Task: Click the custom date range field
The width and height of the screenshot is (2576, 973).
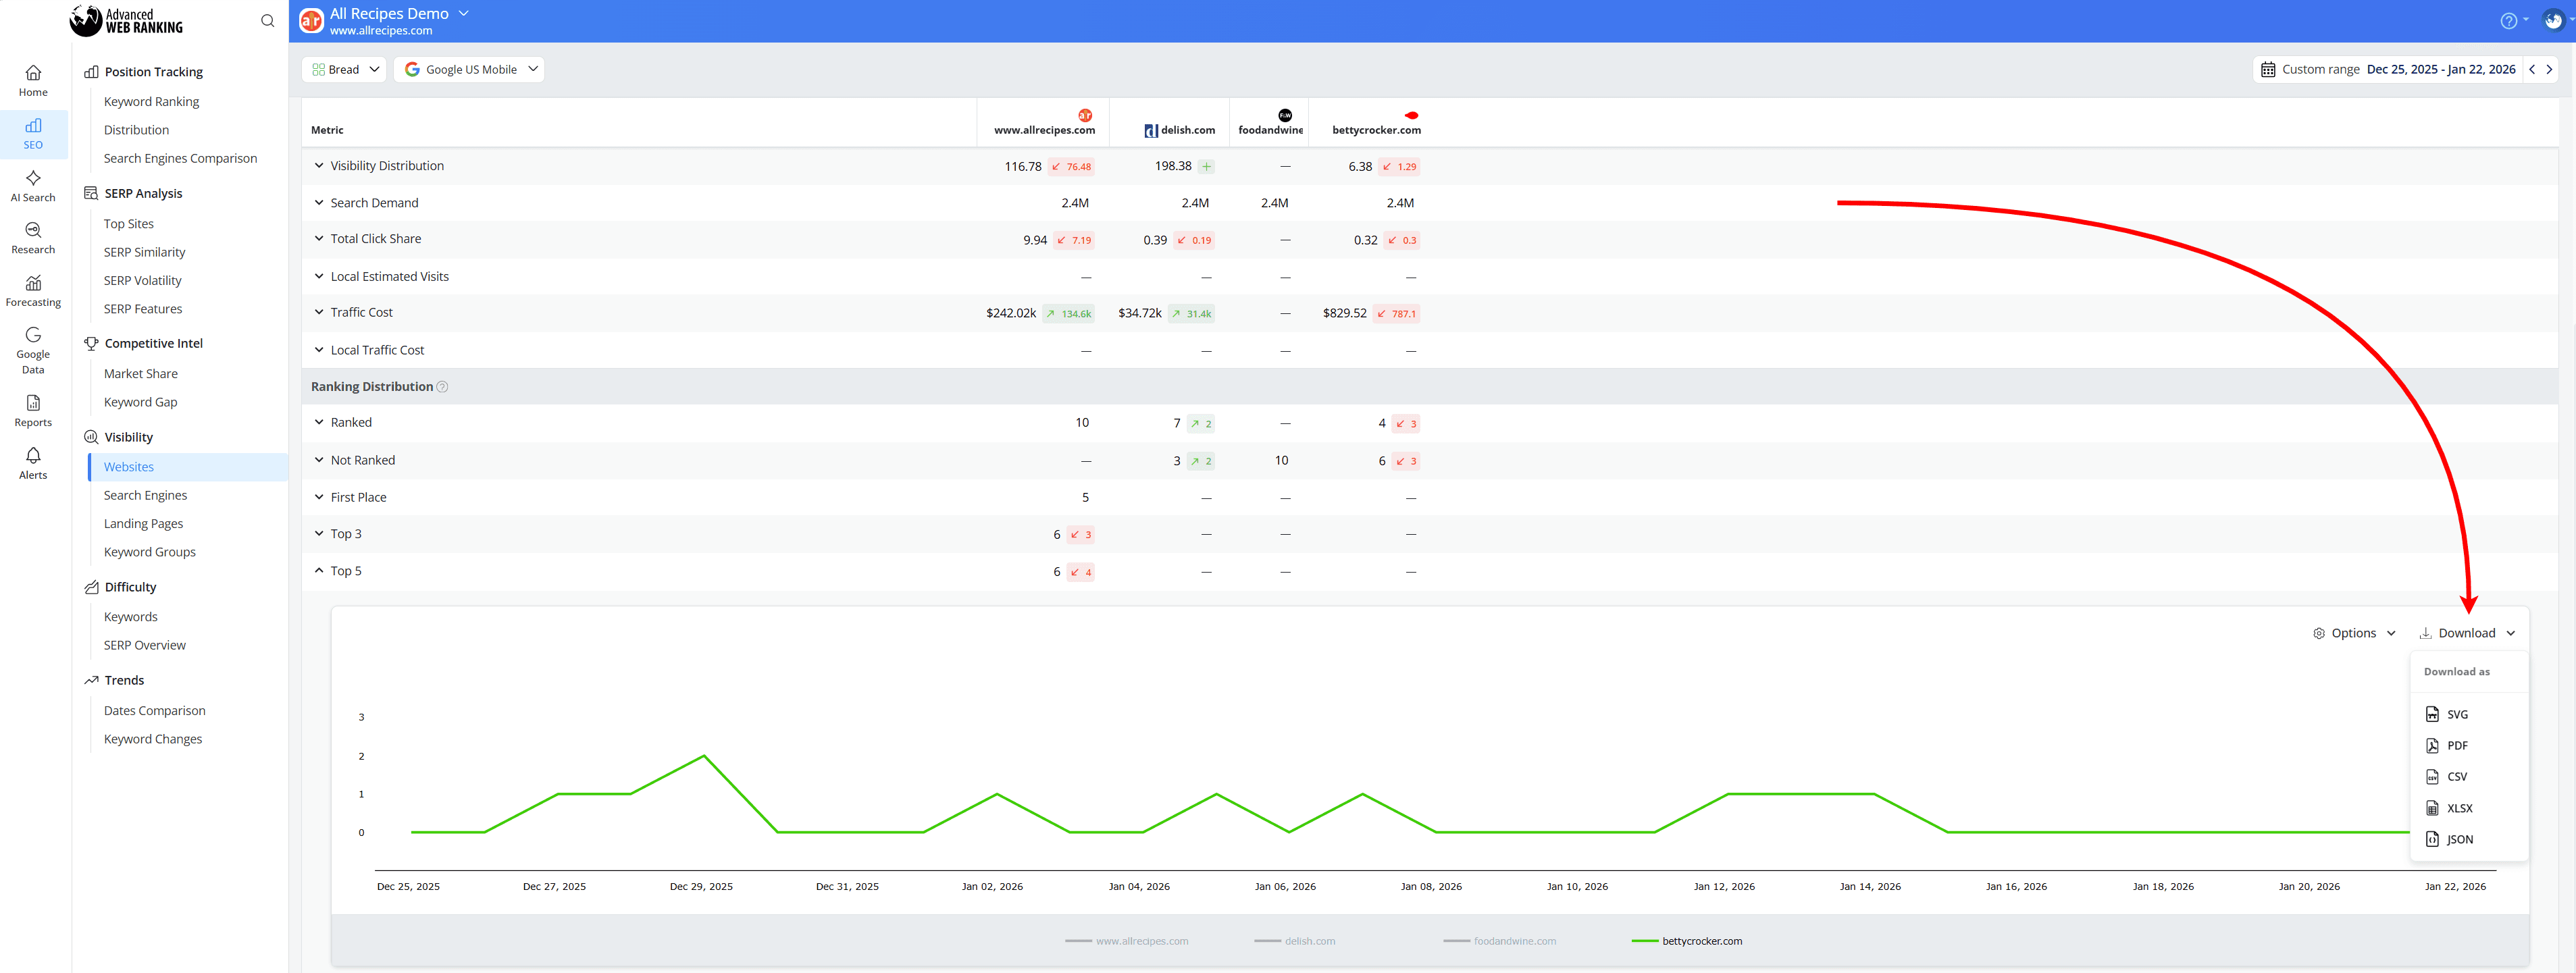Action: pos(2387,70)
